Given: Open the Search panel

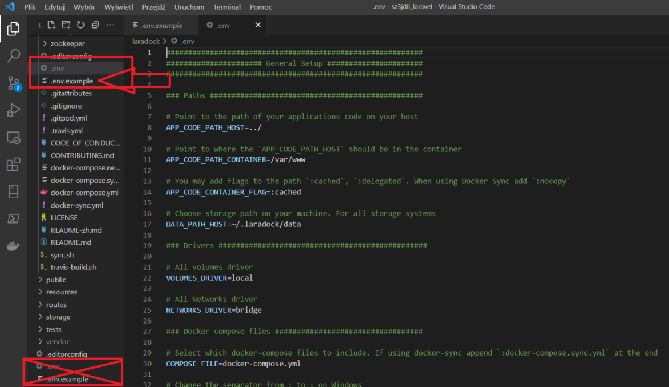Looking at the screenshot, I should (x=13, y=57).
